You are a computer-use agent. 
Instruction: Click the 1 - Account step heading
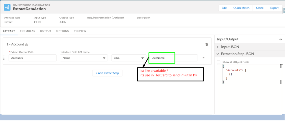click(15, 44)
